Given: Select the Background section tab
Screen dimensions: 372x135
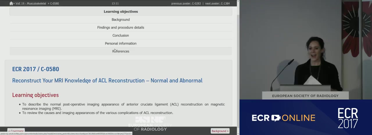Looking at the screenshot, I should tap(121, 19).
